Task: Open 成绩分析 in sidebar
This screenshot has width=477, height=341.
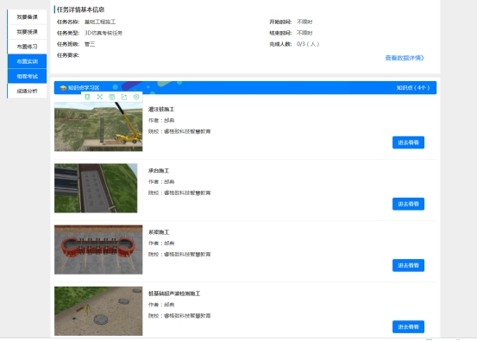Action: pyautogui.click(x=27, y=91)
